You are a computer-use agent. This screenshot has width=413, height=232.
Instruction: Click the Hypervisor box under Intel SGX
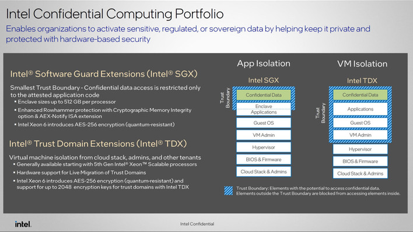click(264, 147)
